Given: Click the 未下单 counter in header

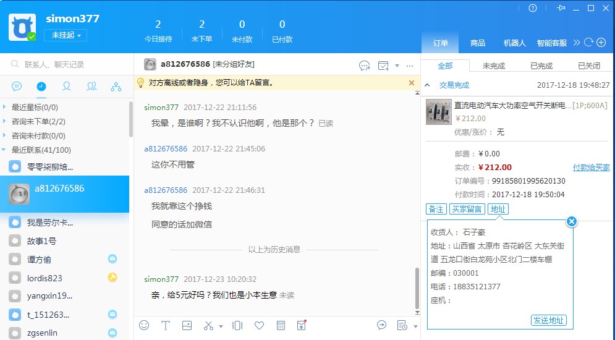Looking at the screenshot, I should [201, 31].
